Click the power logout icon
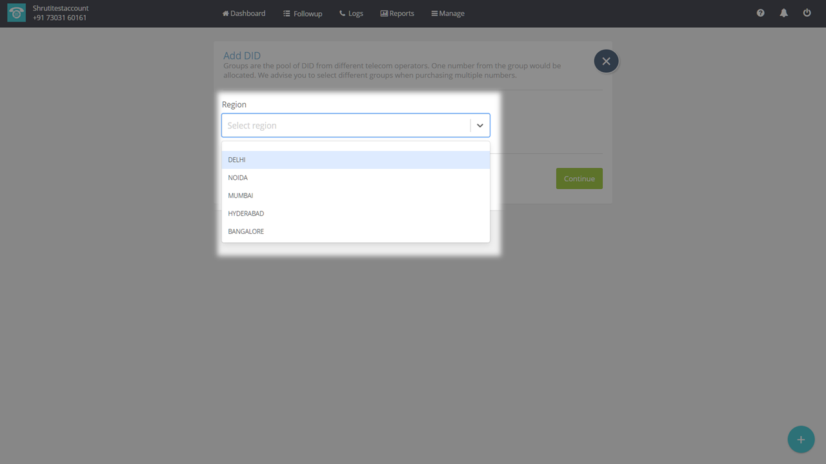The height and width of the screenshot is (464, 826). 807,13
